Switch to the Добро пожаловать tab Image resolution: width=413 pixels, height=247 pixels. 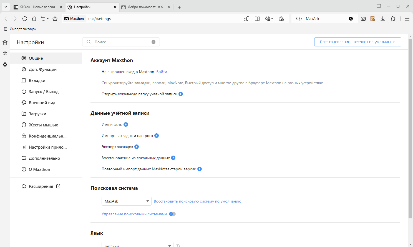(x=145, y=7)
